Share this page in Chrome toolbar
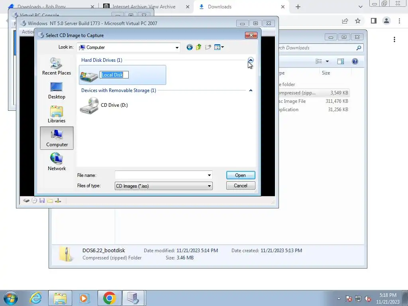This screenshot has width=408, height=306. tap(345, 21)
